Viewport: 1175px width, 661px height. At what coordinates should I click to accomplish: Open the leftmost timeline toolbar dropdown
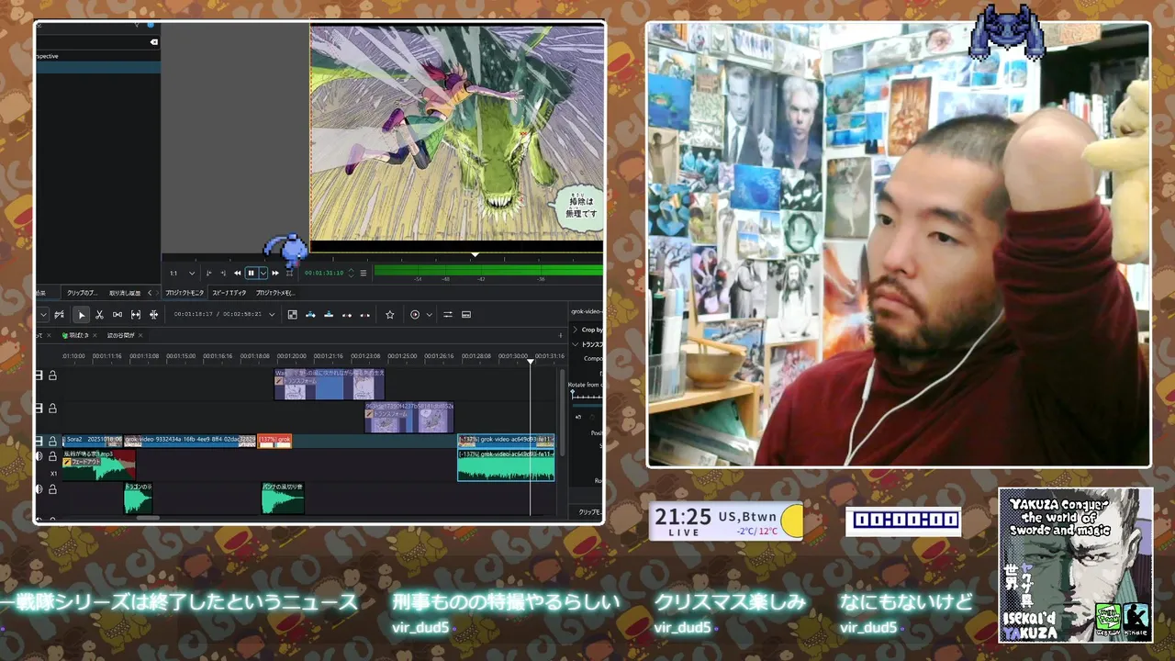pos(42,315)
